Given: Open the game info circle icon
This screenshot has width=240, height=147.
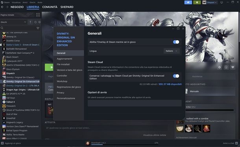Looking at the screenshot, I should click(226, 67).
